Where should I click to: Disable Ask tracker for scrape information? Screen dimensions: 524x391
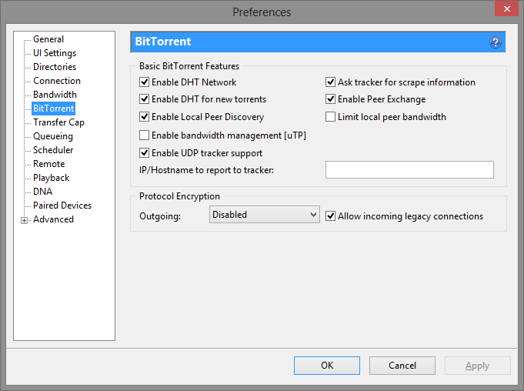[331, 82]
